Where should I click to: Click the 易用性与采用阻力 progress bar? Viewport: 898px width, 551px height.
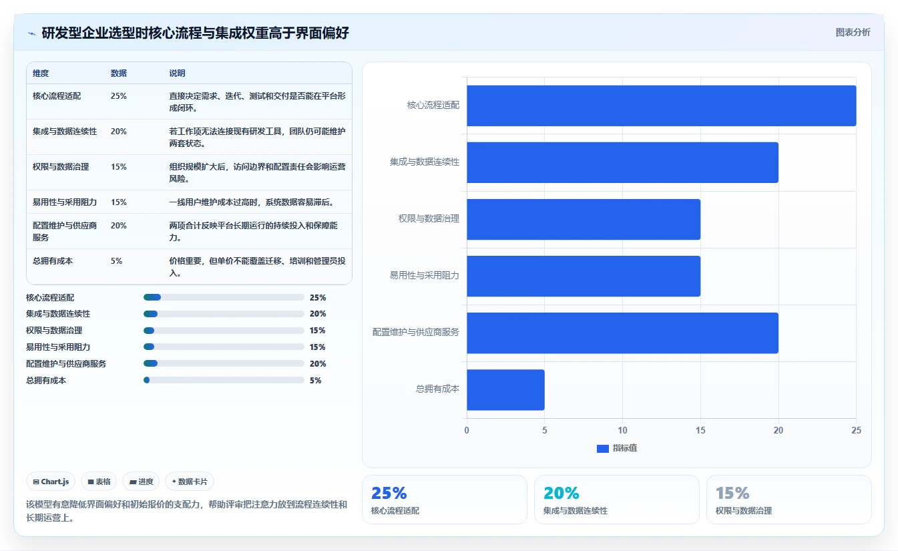(x=224, y=347)
